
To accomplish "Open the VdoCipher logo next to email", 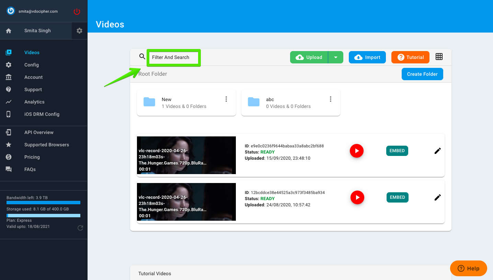I will pos(11,11).
